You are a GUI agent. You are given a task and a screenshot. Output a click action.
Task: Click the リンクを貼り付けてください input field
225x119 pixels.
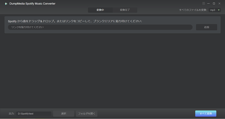point(100,27)
